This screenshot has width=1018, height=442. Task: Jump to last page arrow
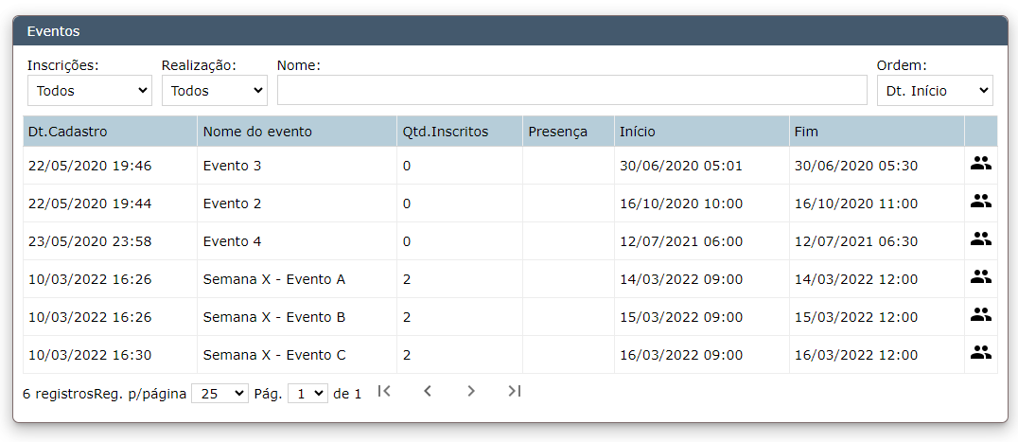(514, 391)
